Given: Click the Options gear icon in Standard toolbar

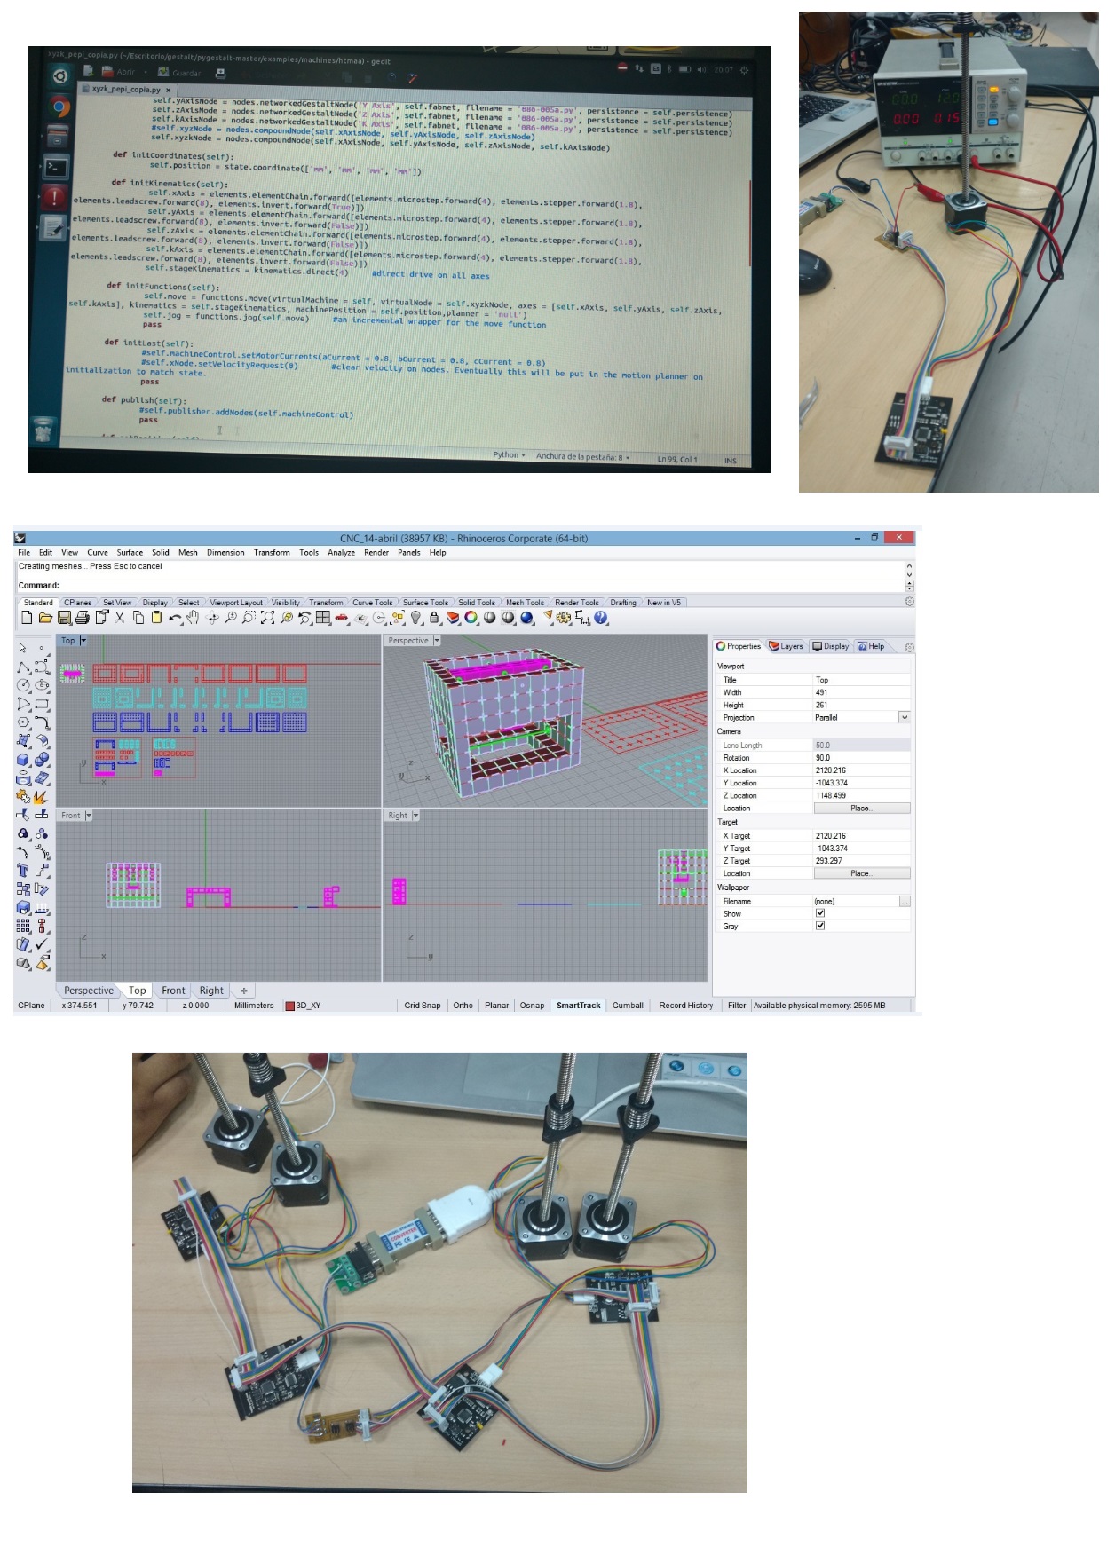Looking at the screenshot, I should pyautogui.click(x=564, y=618).
